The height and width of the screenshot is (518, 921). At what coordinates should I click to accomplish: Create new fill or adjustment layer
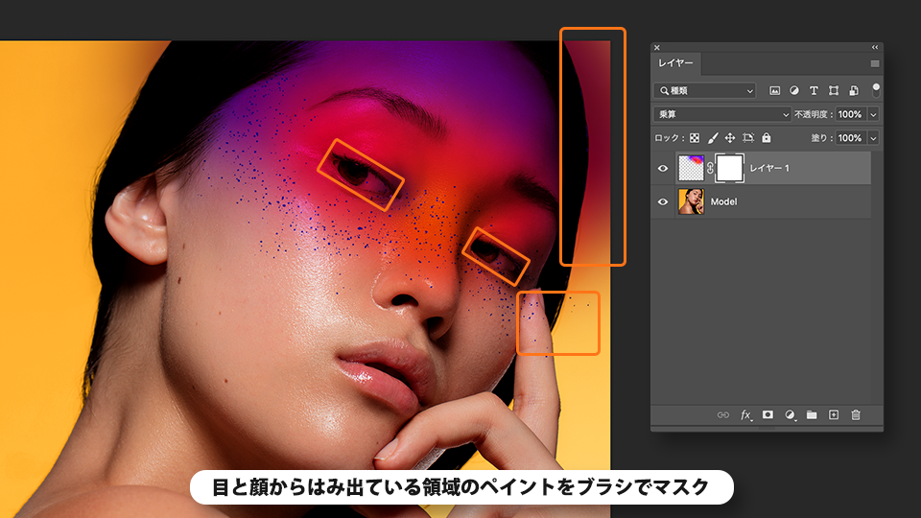(790, 414)
